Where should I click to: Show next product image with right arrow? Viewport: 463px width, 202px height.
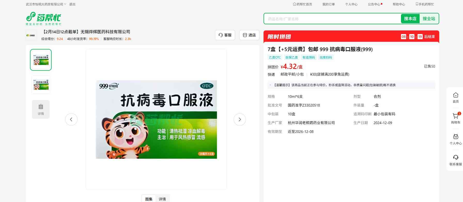tap(240, 119)
